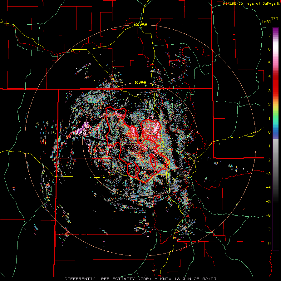Click the DZD legend title
Screen dimensions: 281x281
(x=274, y=19)
